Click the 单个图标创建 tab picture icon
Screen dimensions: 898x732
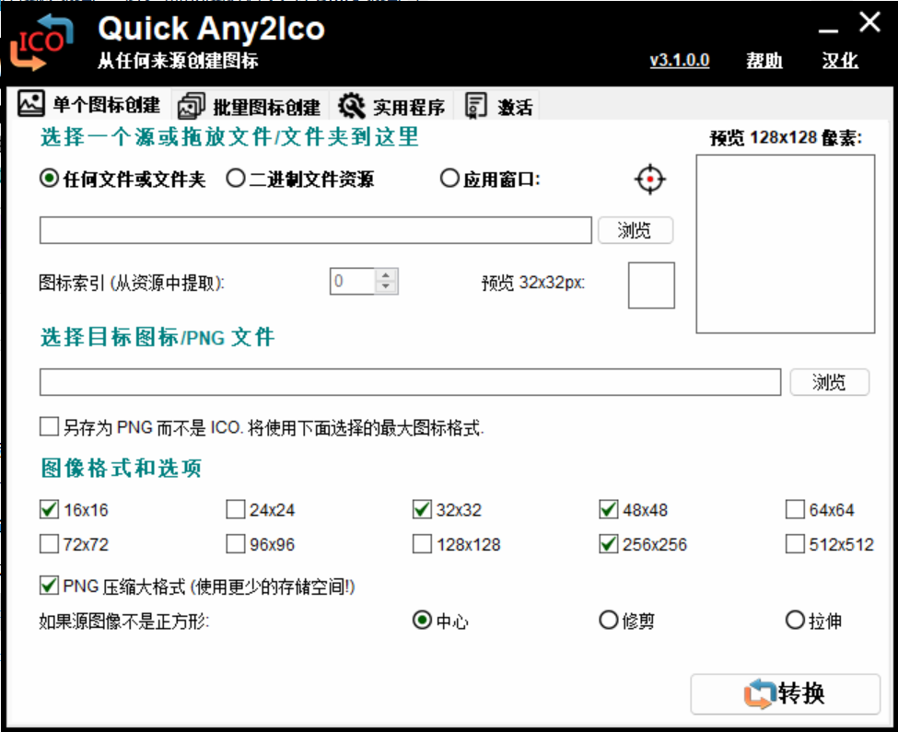pyautogui.click(x=31, y=104)
